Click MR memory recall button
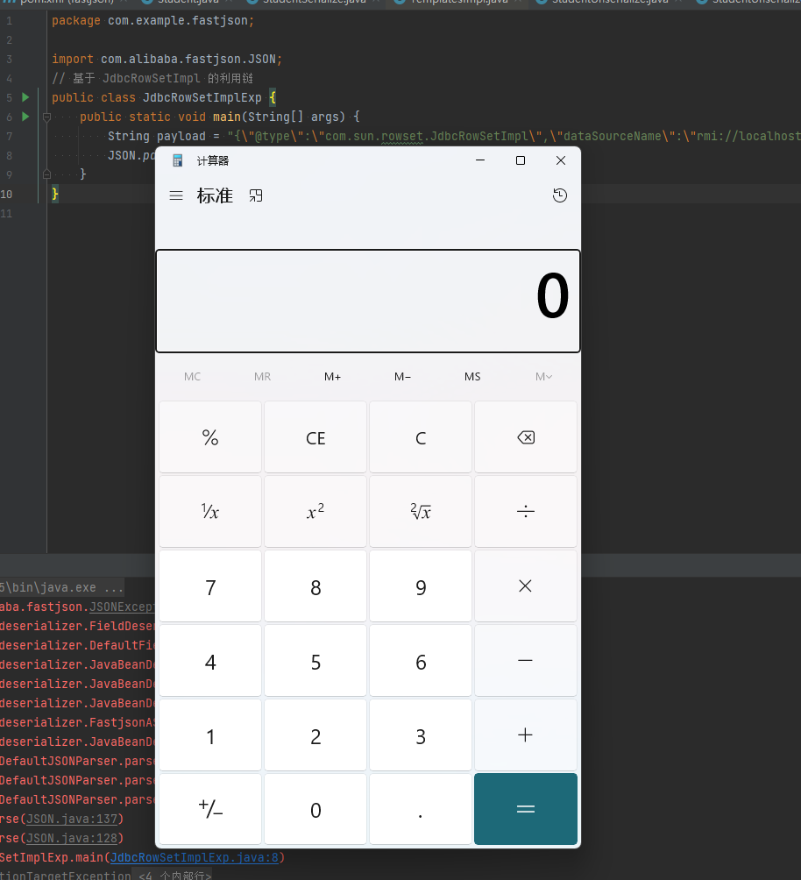This screenshot has height=880, width=801. [262, 377]
